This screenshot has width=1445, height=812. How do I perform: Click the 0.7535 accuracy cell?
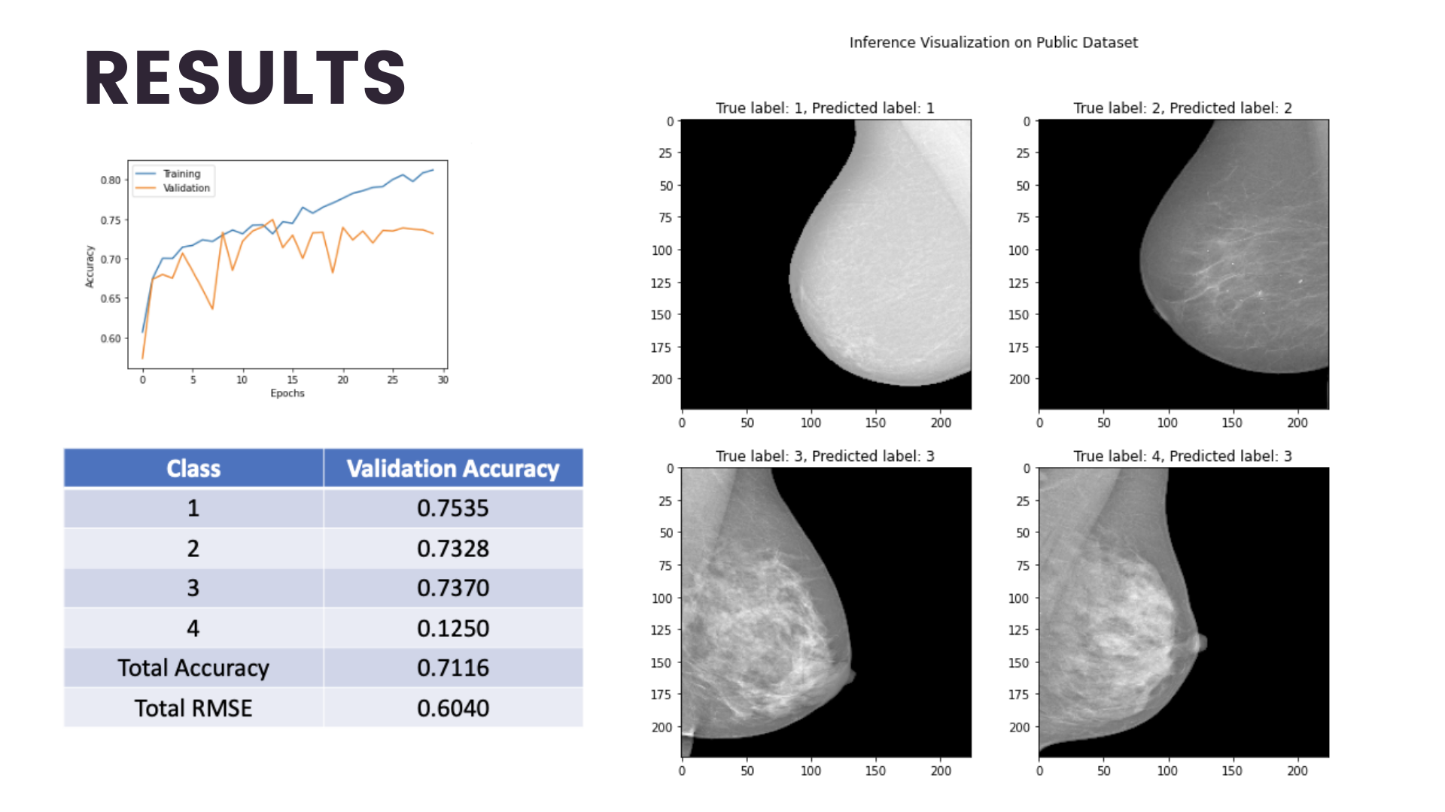point(453,508)
